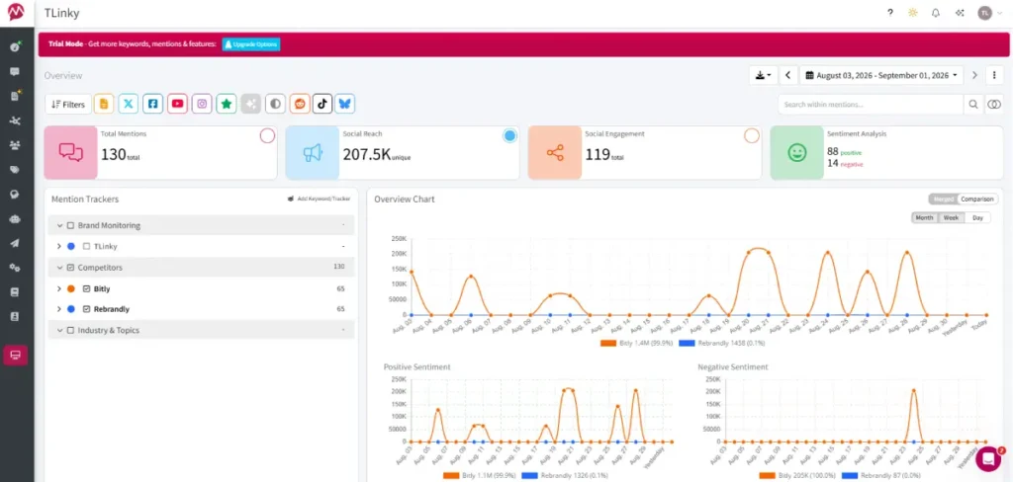The width and height of the screenshot is (1013, 482).
Task: Uncheck the Bitly tracker checkbox
Action: (87, 289)
